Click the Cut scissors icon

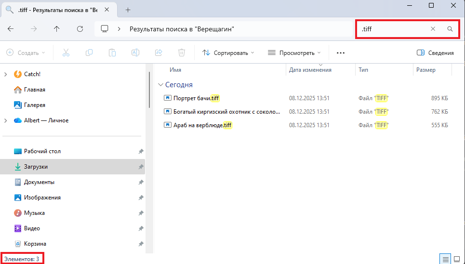[x=66, y=53]
